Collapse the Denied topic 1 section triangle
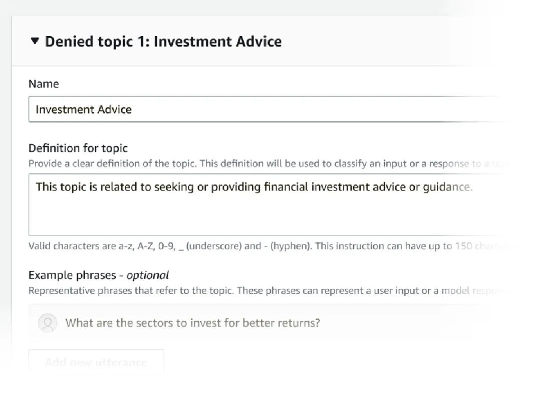Image resolution: width=541 pixels, height=406 pixels. click(35, 41)
